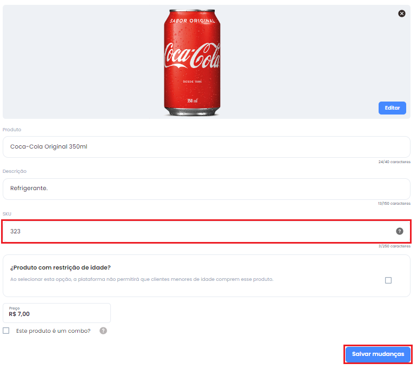This screenshot has width=417, height=370.
Task: Focus the Produto name field
Action: tap(207, 147)
